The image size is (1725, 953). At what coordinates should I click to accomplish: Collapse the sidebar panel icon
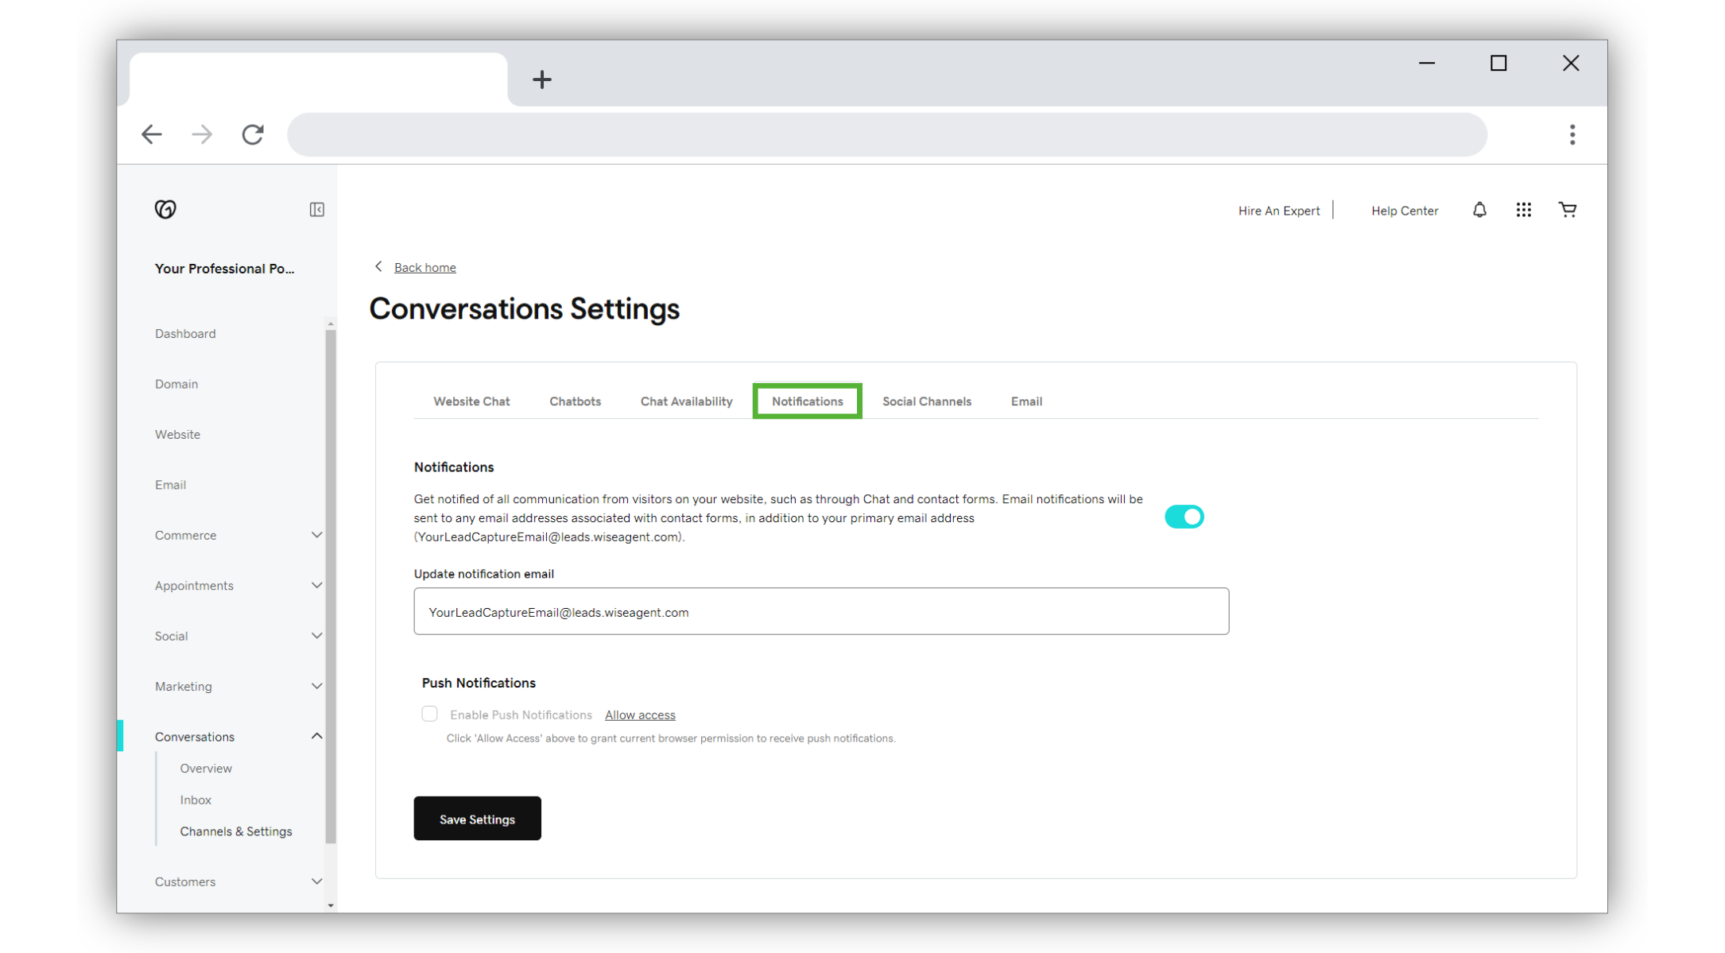(x=316, y=210)
